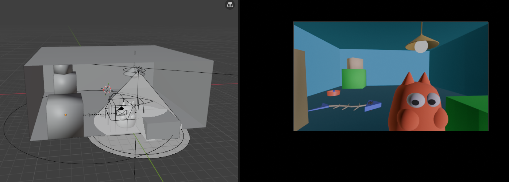
Task: Click the light green box by back wall
Action: coord(353,78)
